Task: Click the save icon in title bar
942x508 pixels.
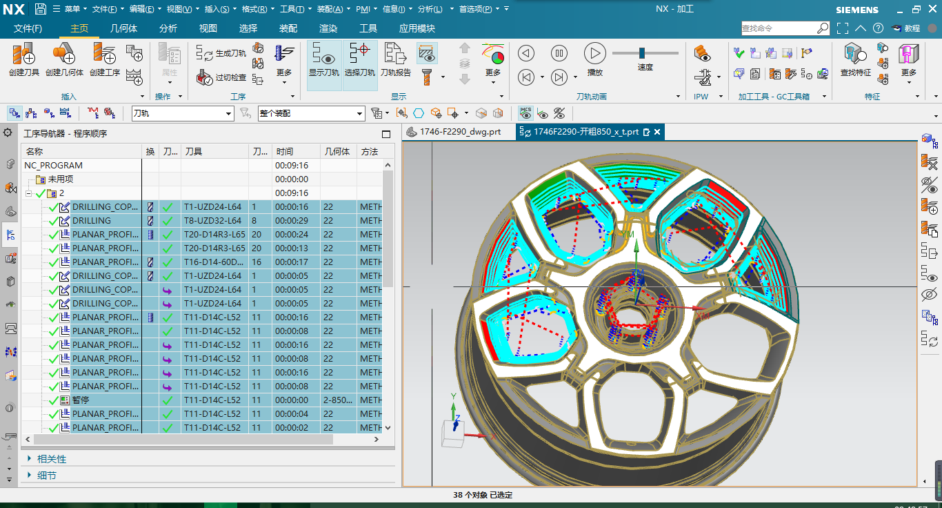Action: point(41,9)
